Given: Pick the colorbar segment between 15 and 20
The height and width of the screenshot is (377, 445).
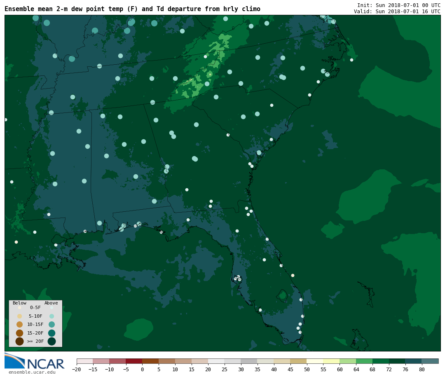Looking at the screenshot, I should point(200,361).
